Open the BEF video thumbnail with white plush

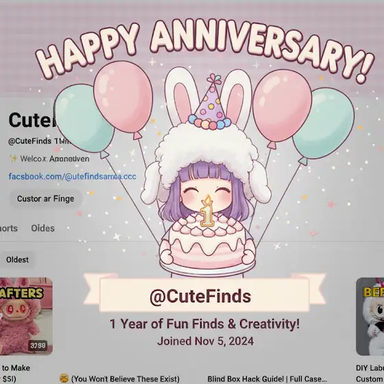tap(370, 316)
